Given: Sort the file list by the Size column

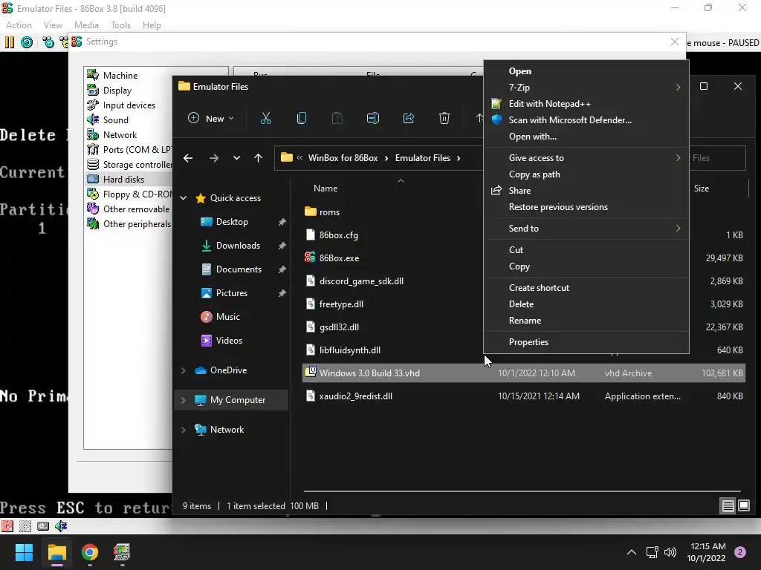Looking at the screenshot, I should coord(702,189).
